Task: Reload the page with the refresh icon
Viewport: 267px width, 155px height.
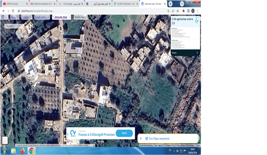Action: point(13,11)
